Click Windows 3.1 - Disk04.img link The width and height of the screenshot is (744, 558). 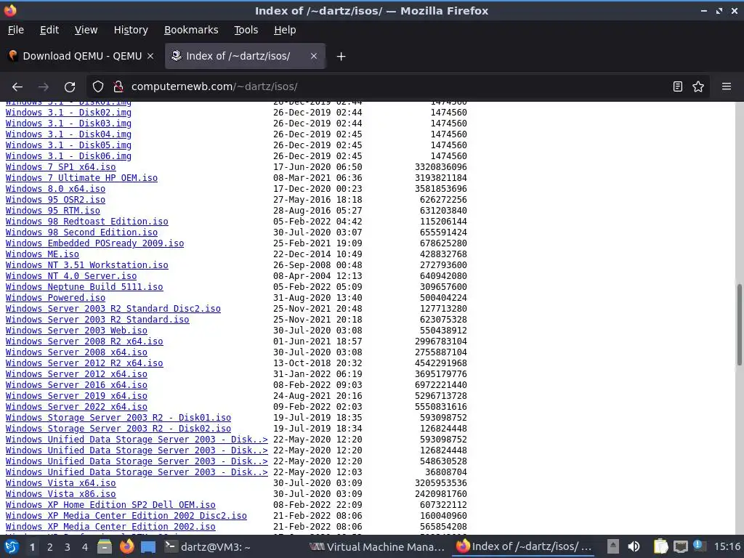click(68, 134)
